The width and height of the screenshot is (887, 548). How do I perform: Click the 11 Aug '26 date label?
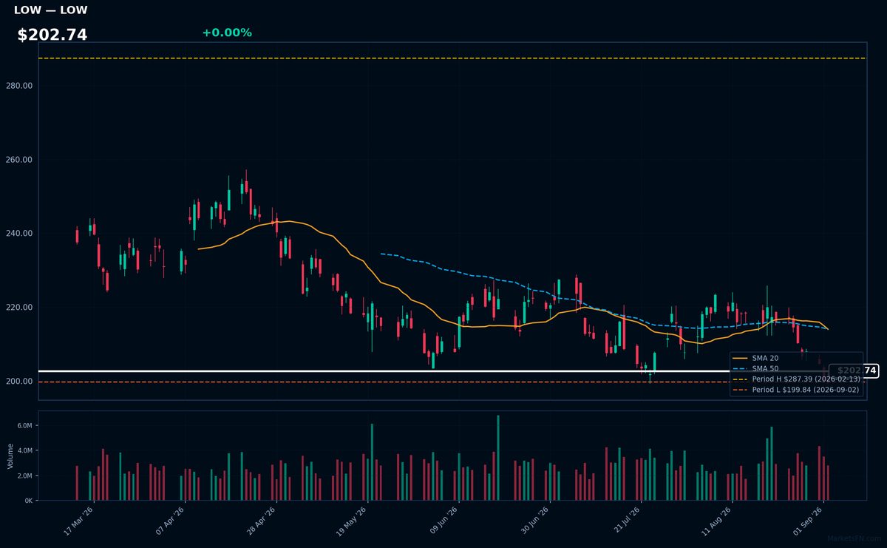[x=716, y=521]
